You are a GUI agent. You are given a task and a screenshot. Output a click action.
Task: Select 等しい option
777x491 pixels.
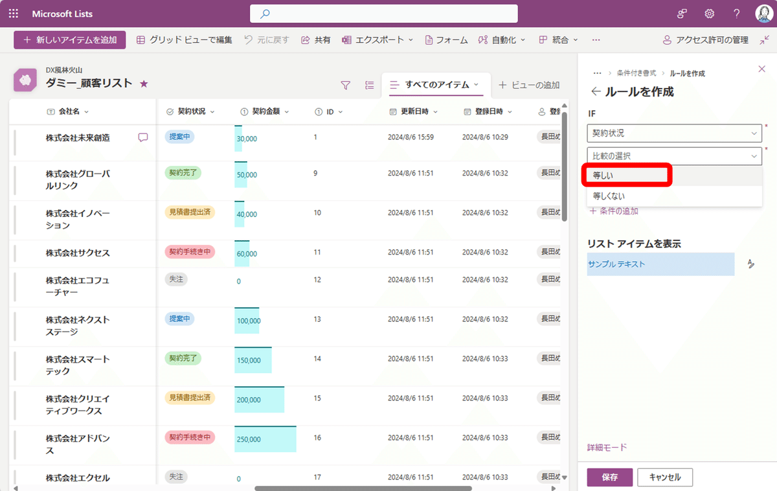coord(674,176)
